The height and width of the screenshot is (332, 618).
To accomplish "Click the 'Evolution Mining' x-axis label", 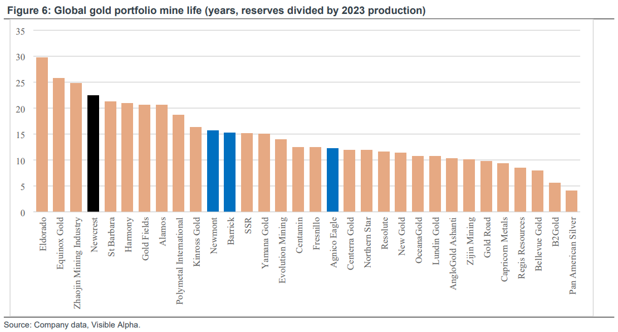I will tap(282, 250).
